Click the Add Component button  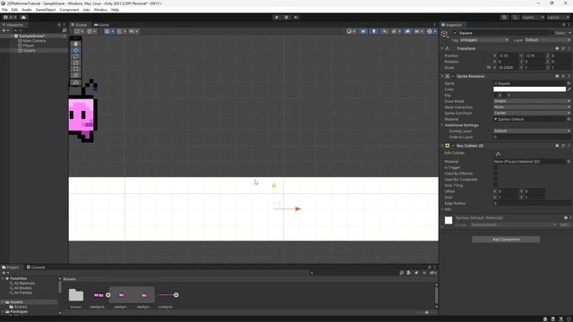click(x=506, y=240)
